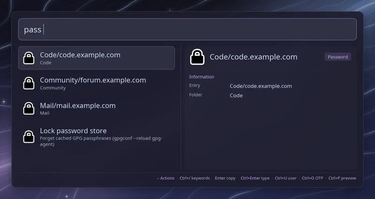Click lock icon beside Lock password store
This screenshot has width=375, height=199.
29,137
